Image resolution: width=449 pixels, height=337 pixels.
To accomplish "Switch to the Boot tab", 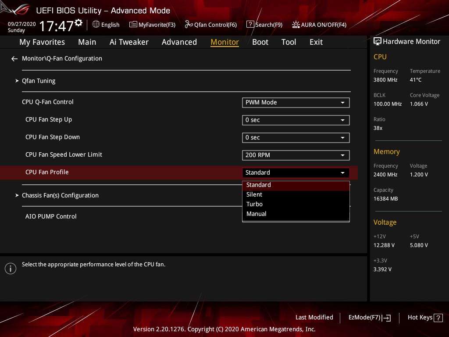I will coord(260,42).
